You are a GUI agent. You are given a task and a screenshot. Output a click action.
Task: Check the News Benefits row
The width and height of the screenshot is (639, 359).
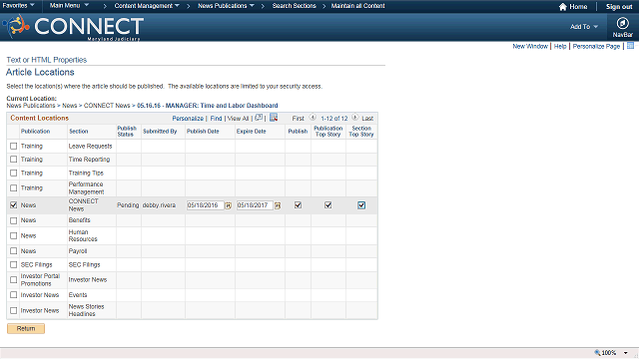(13, 220)
